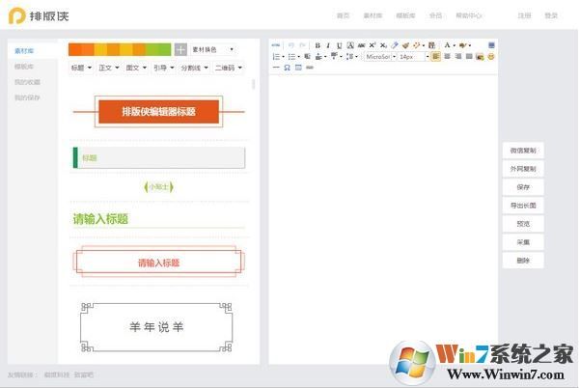
Task: Toggle underline formatting in editor toolbar
Action: point(339,45)
